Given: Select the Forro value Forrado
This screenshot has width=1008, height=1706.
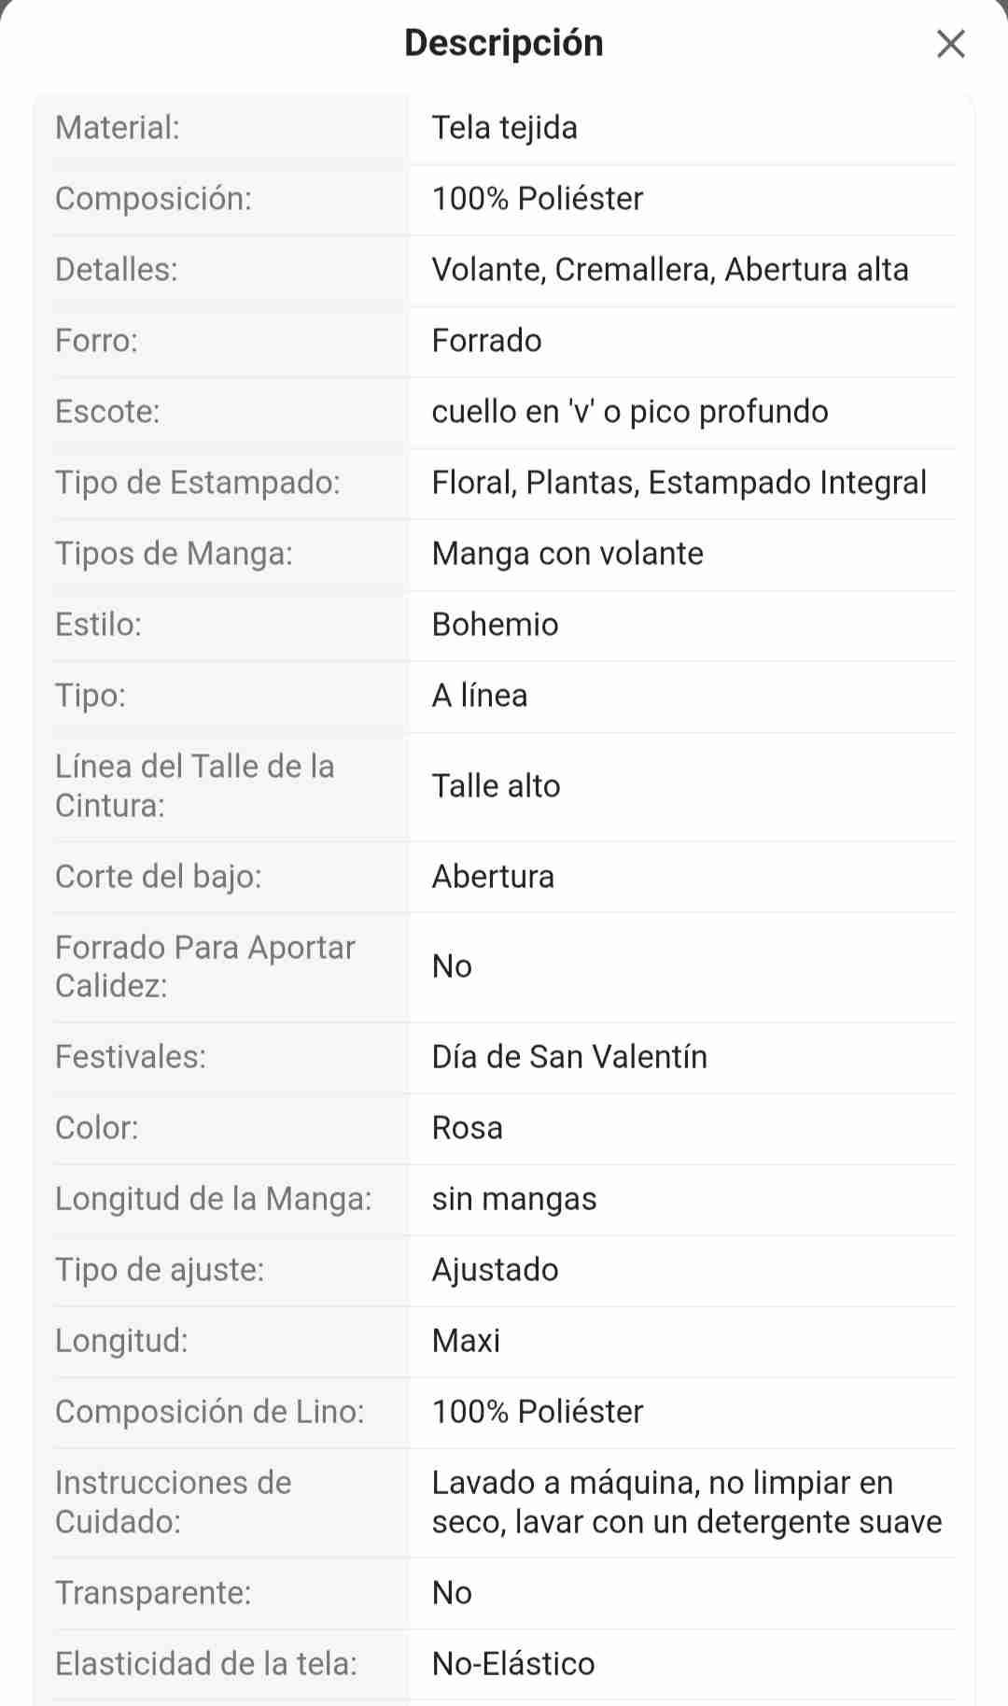Looking at the screenshot, I should [486, 341].
